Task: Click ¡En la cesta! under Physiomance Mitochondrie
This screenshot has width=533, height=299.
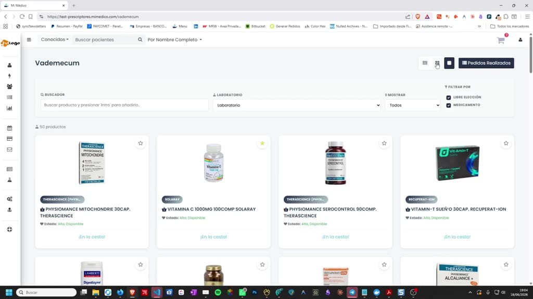Action: pyautogui.click(x=92, y=237)
